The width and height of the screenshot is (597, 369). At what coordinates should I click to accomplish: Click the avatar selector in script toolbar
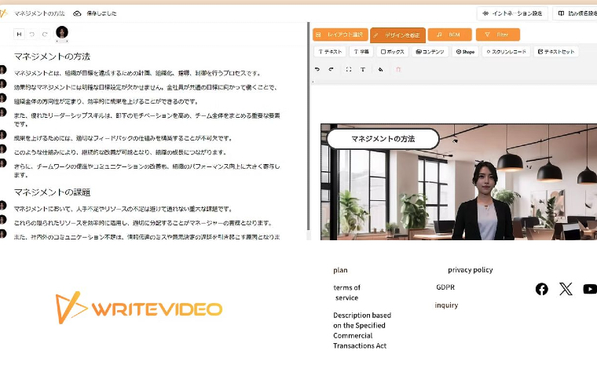point(62,33)
